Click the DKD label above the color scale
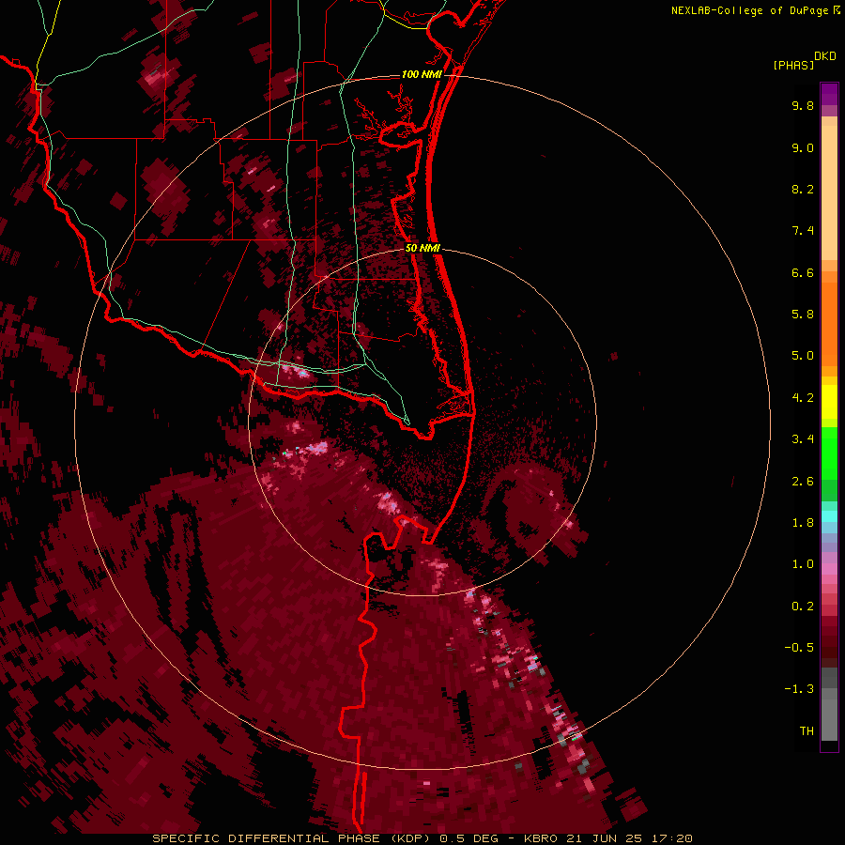 pos(825,56)
